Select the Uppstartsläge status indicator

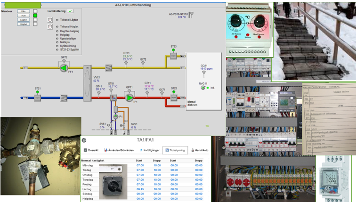pos(57,39)
